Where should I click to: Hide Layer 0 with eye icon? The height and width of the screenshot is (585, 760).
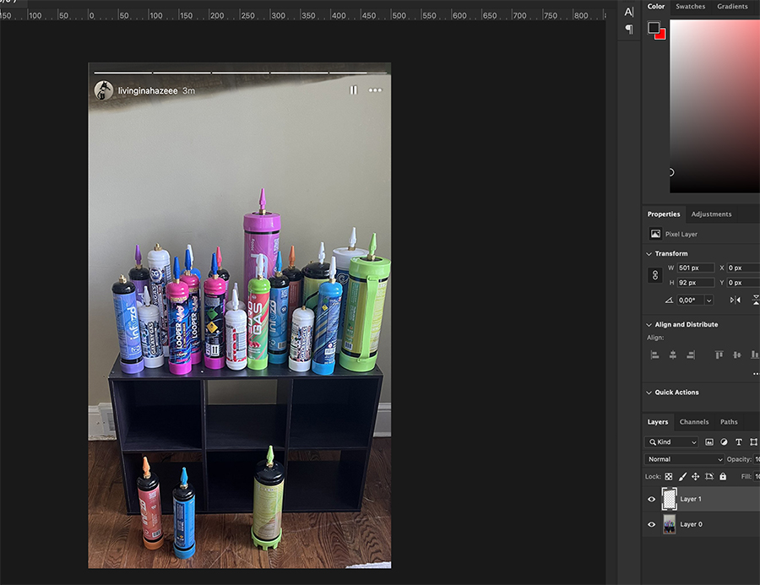tap(651, 524)
